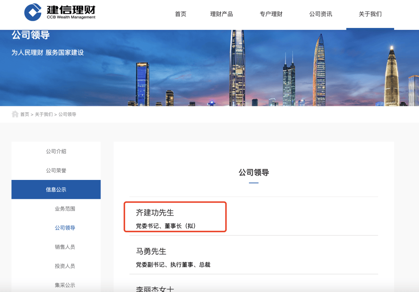The height and width of the screenshot is (292, 419).
Task: Open 集采公示 sidebar sub-item
Action: point(65,285)
